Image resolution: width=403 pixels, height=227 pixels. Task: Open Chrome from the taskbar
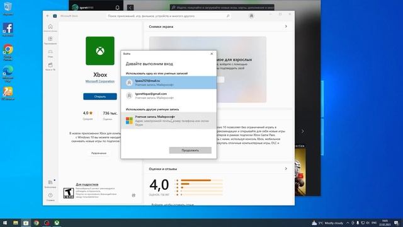pos(37,223)
